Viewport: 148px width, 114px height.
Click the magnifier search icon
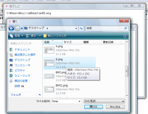click(x=126, y=28)
